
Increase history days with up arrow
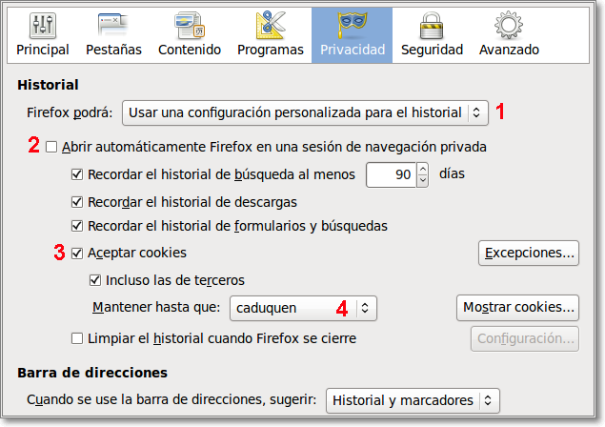click(x=422, y=170)
